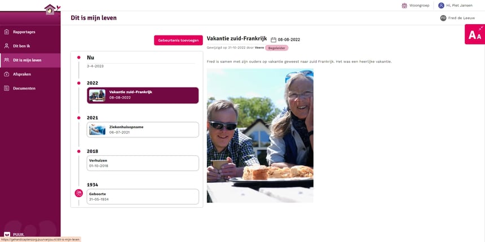Click the Afspraken calendar icon
The height and width of the screenshot is (242, 485).
click(x=7, y=74)
